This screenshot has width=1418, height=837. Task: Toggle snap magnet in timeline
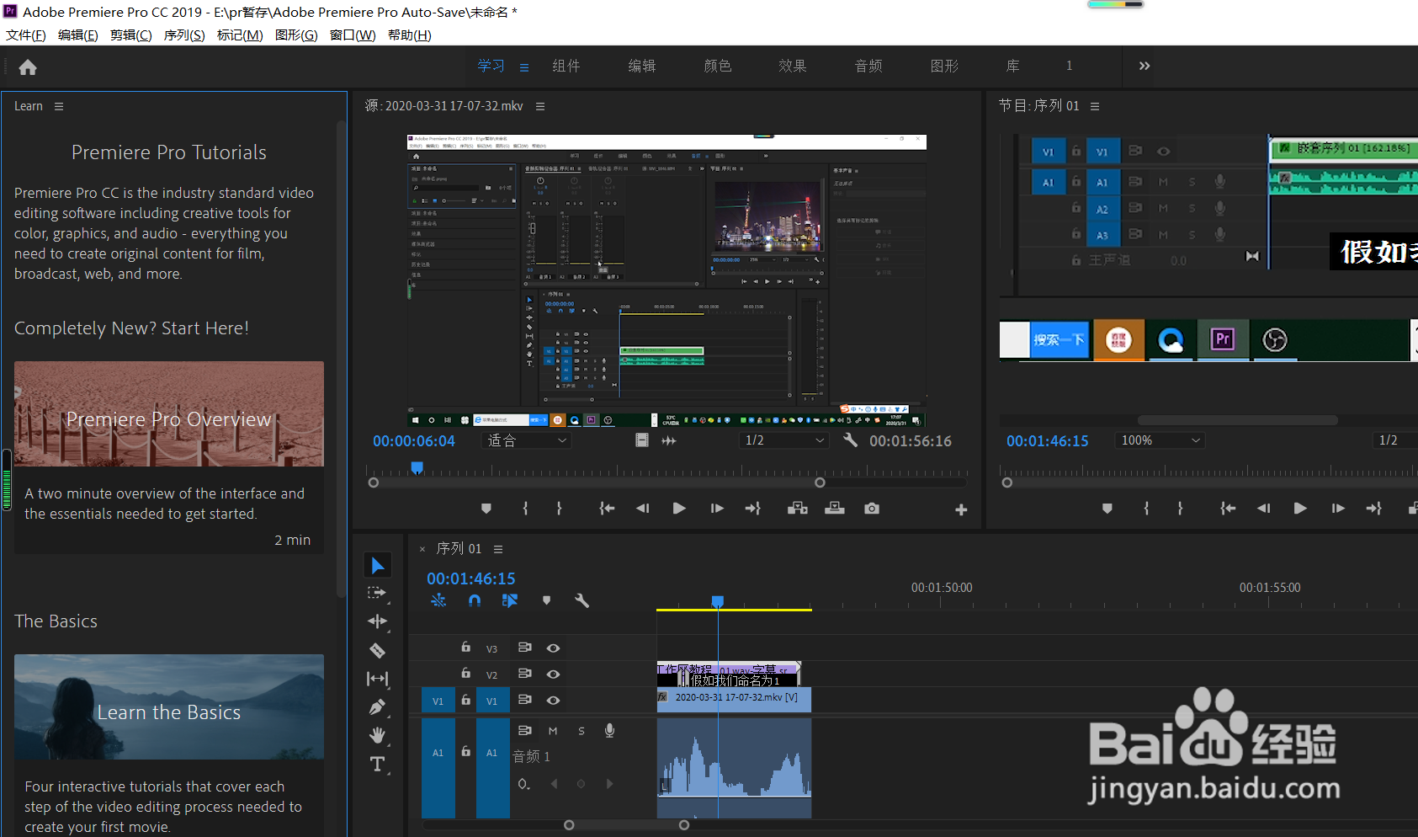click(x=475, y=600)
